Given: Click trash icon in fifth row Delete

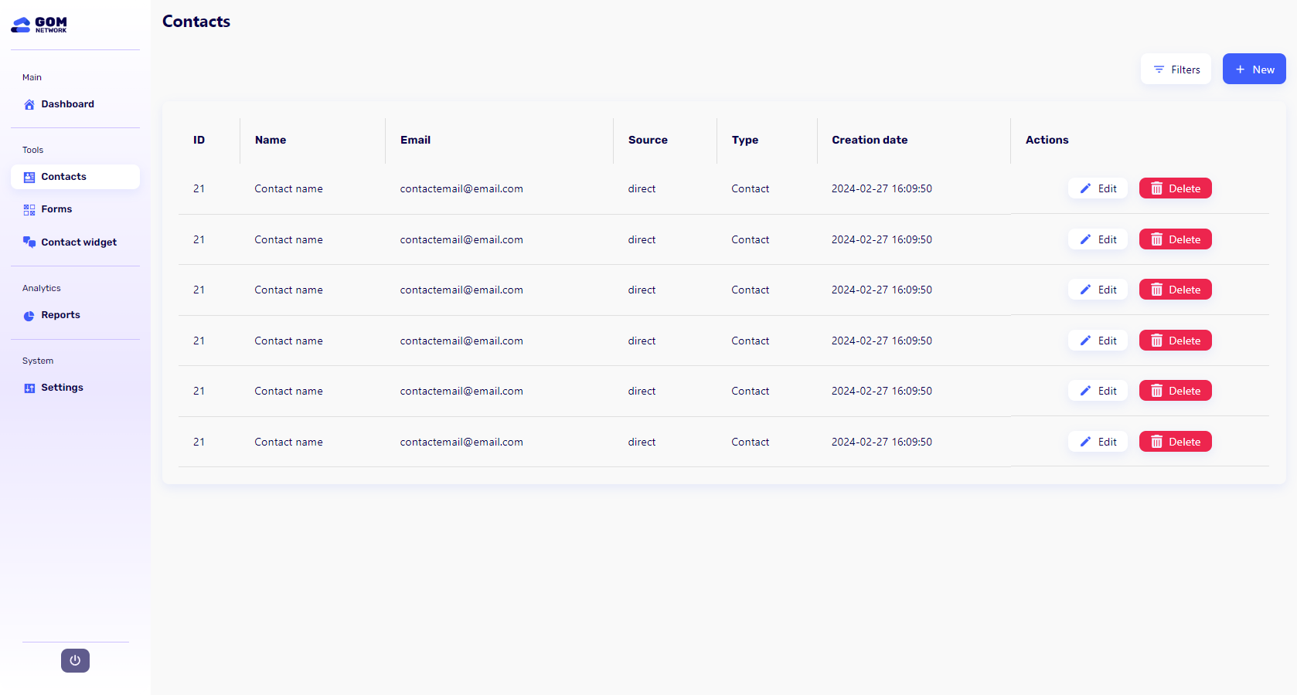Looking at the screenshot, I should [x=1156, y=391].
